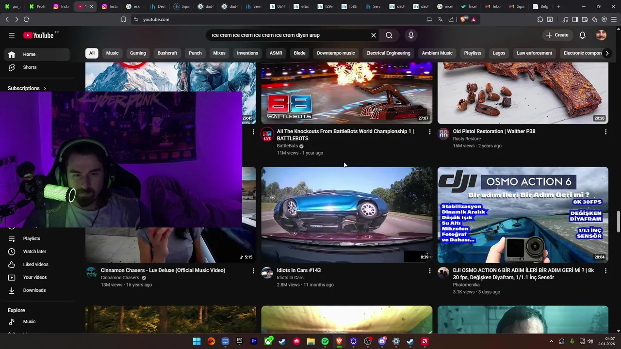This screenshot has width=621, height=349.
Task: Select the Law enforcement chip
Action: coord(534,53)
